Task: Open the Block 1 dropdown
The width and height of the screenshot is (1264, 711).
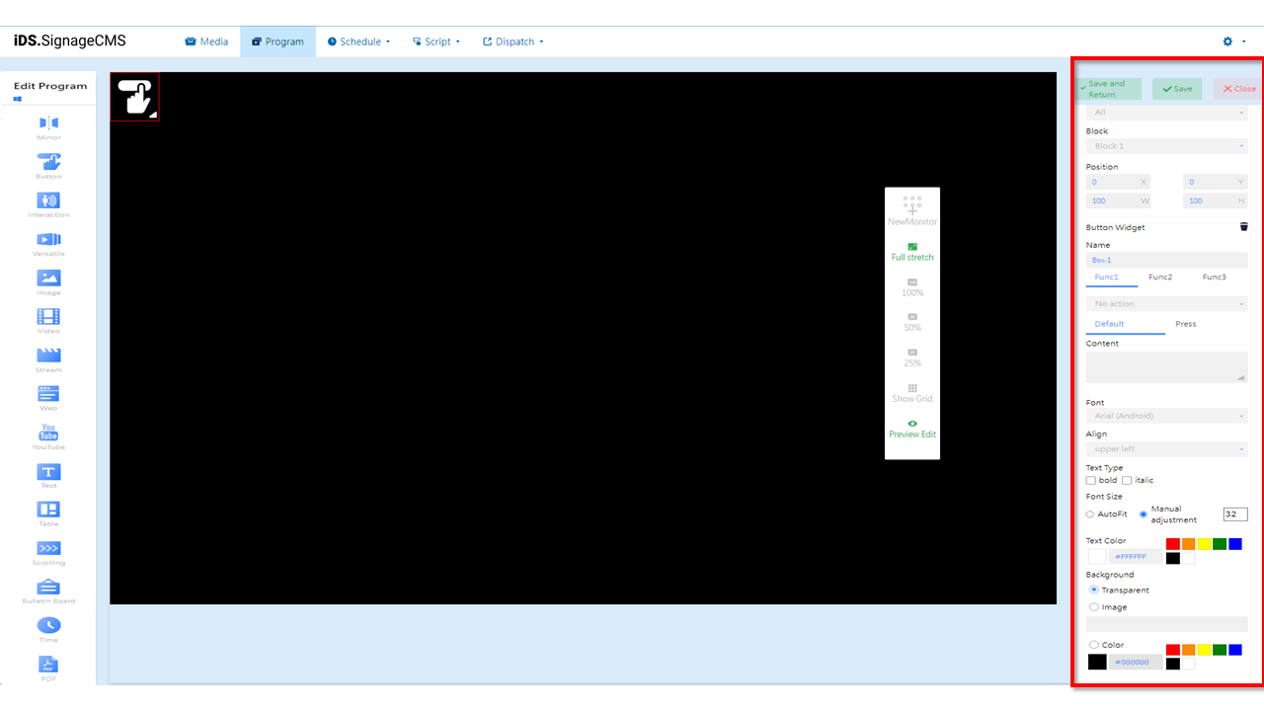Action: [1166, 145]
